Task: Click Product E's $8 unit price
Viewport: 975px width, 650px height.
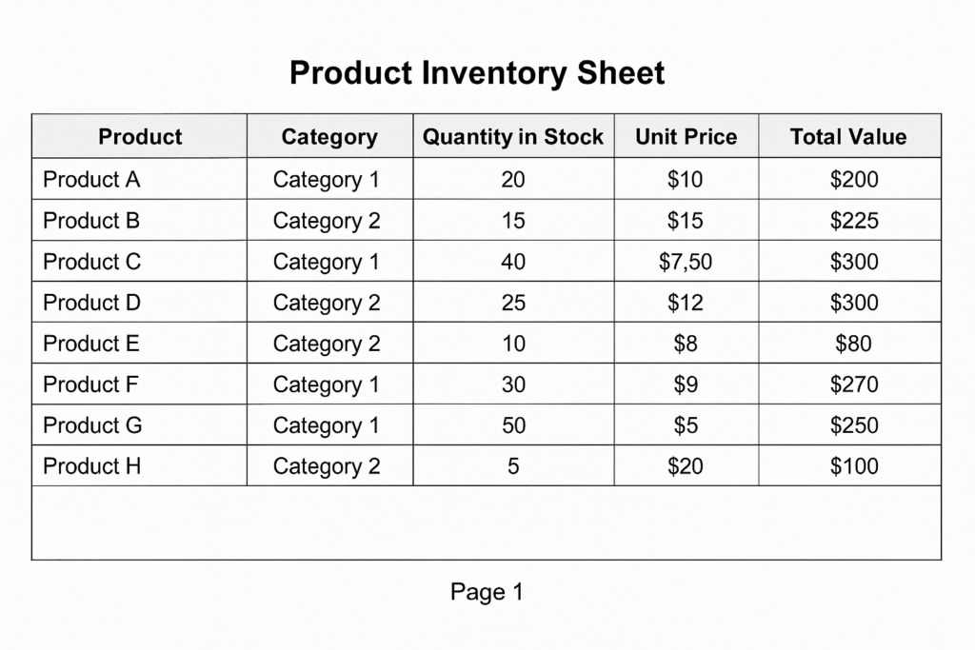Action: tap(686, 343)
